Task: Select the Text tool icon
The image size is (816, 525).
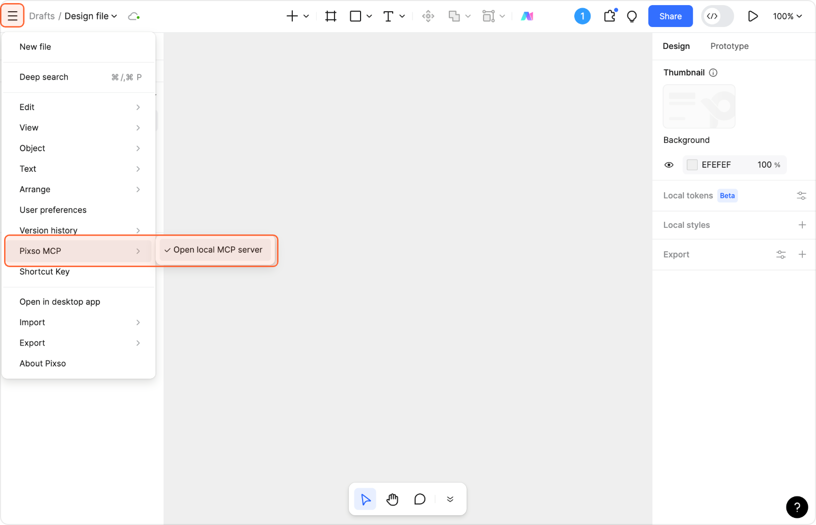Action: pos(388,16)
